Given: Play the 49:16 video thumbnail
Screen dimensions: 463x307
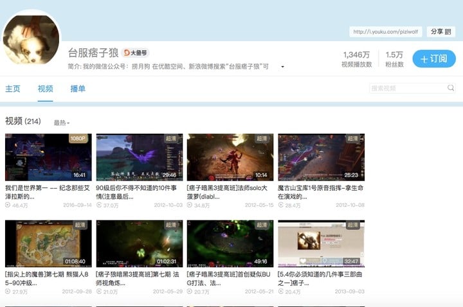Looking at the screenshot, I should [x=230, y=243].
